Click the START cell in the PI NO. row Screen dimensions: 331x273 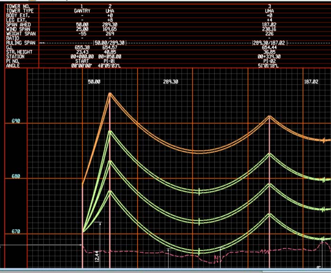pyautogui.click(x=82, y=61)
